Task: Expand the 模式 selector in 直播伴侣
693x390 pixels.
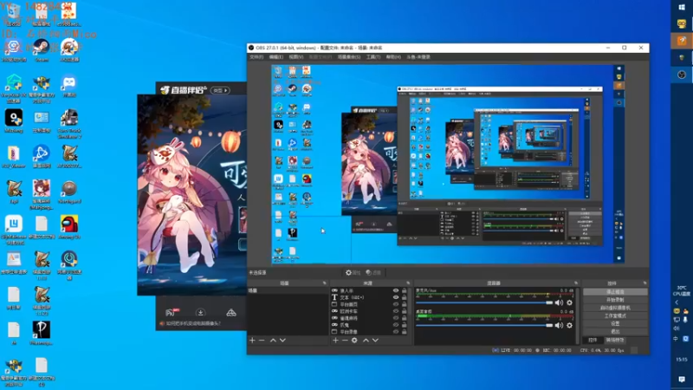Action: pyautogui.click(x=220, y=90)
